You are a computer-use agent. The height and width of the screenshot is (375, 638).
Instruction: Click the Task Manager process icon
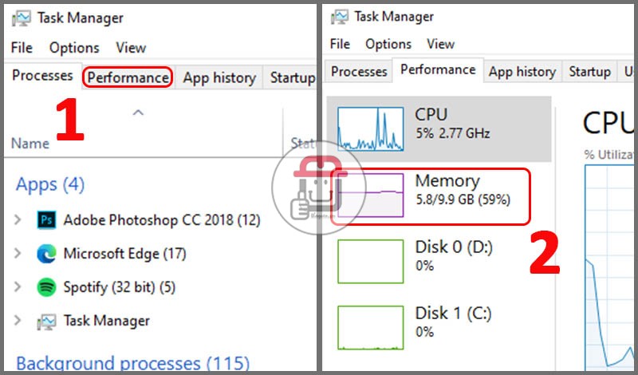point(46,322)
